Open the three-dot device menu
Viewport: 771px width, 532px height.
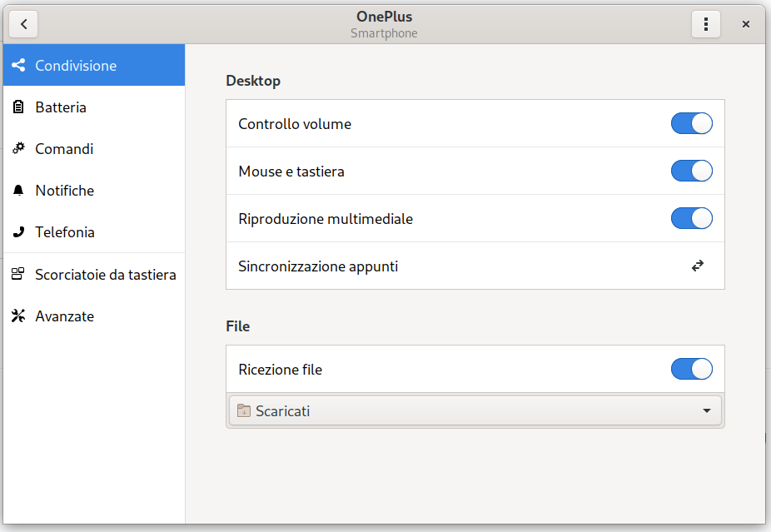click(705, 24)
